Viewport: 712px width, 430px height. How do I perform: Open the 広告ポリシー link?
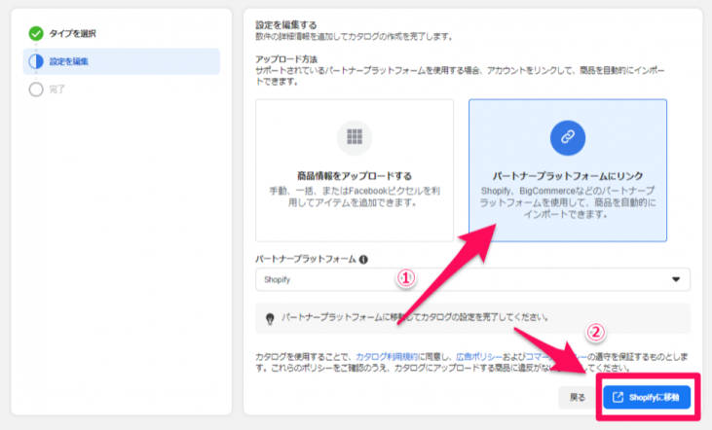point(479,357)
